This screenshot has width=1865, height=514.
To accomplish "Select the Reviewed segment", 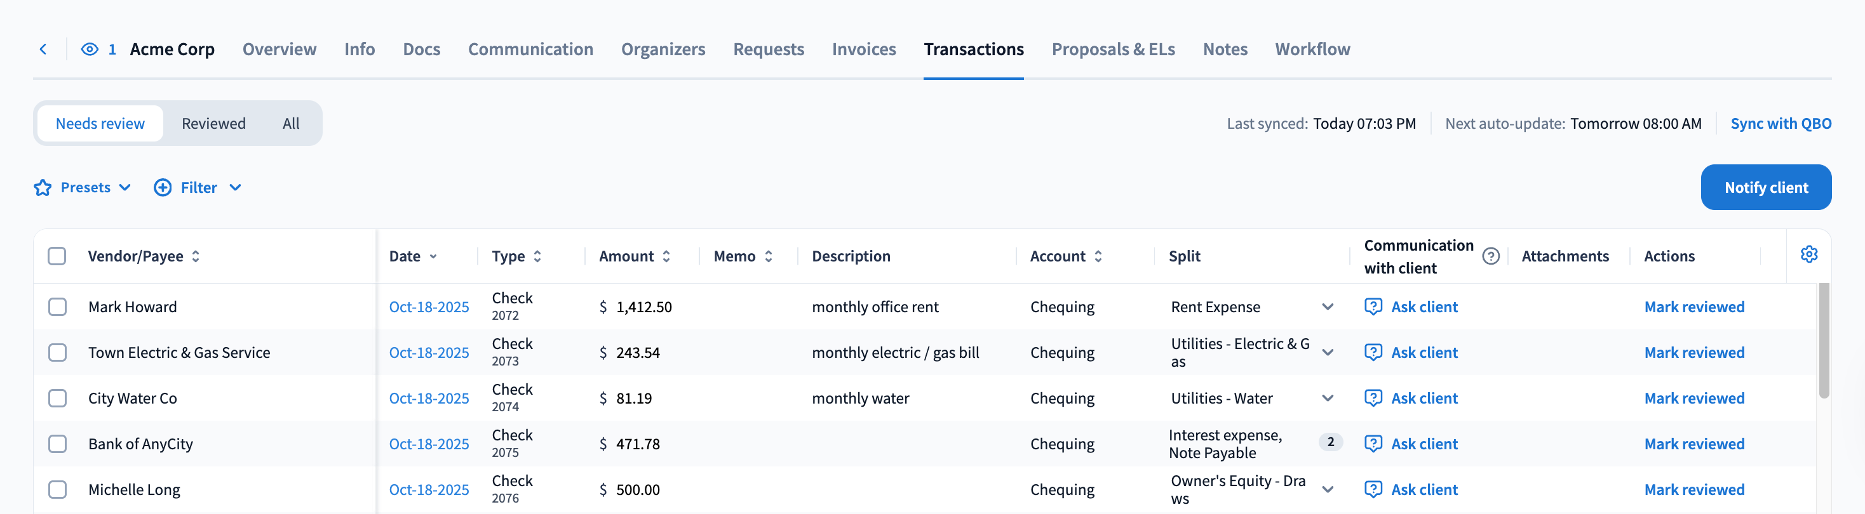I will (x=213, y=124).
